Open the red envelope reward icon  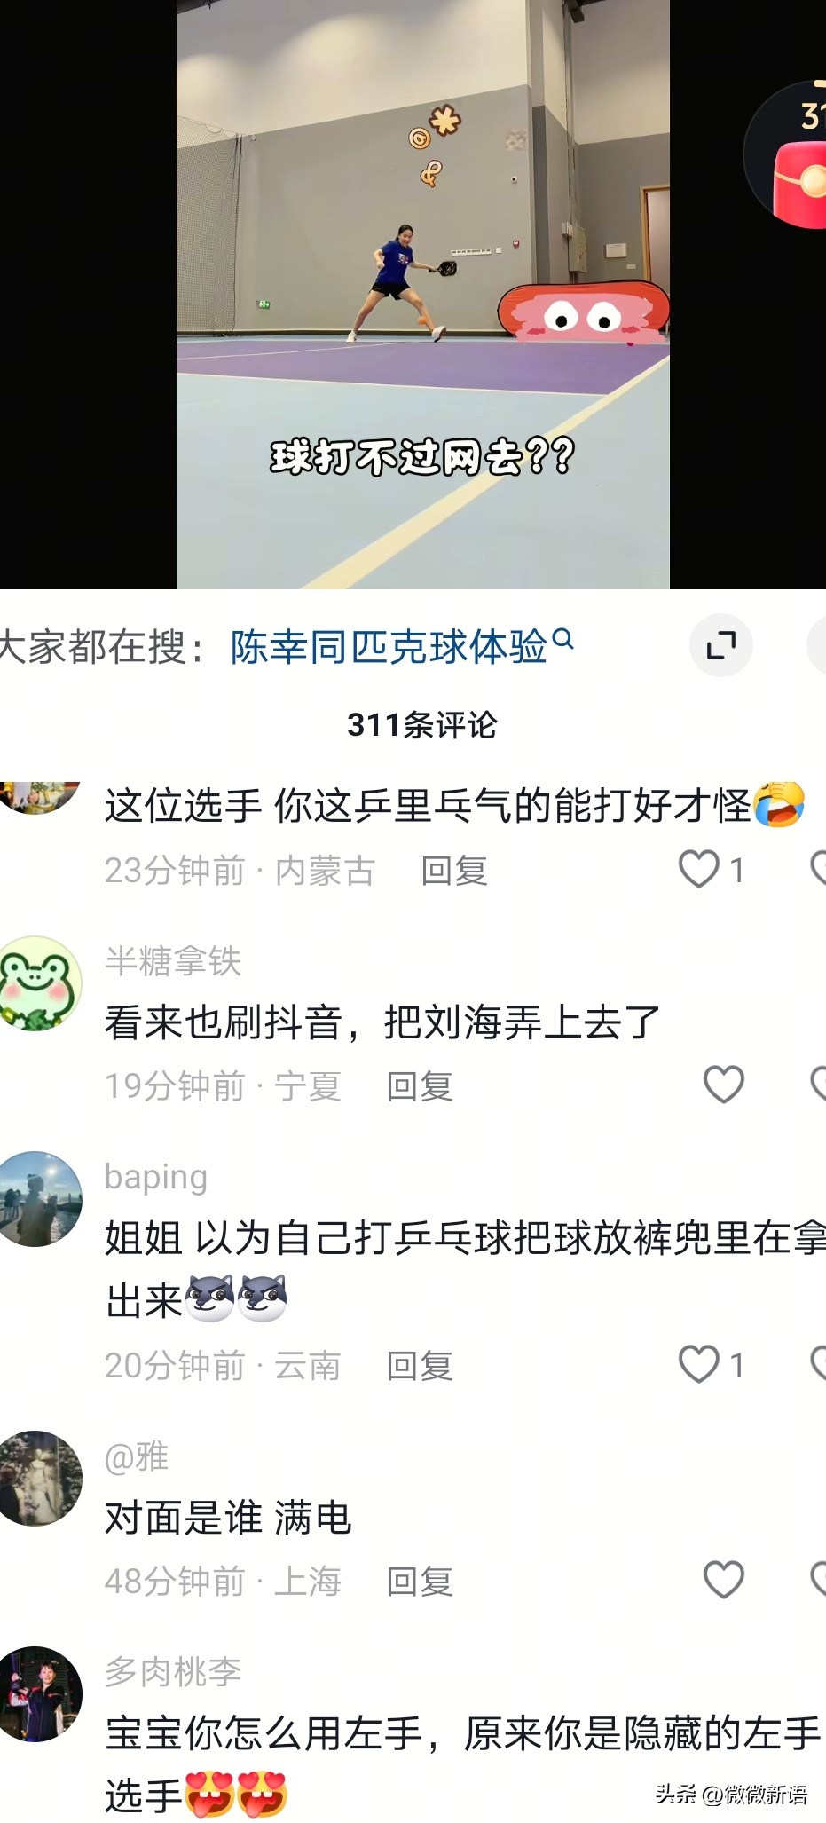(798, 182)
